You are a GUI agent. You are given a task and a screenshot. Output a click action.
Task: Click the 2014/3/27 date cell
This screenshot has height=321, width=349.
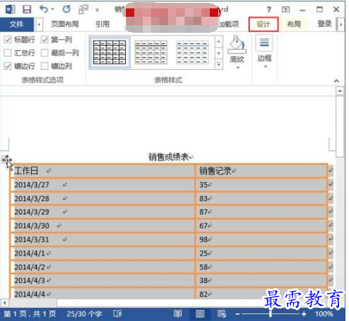point(103,185)
